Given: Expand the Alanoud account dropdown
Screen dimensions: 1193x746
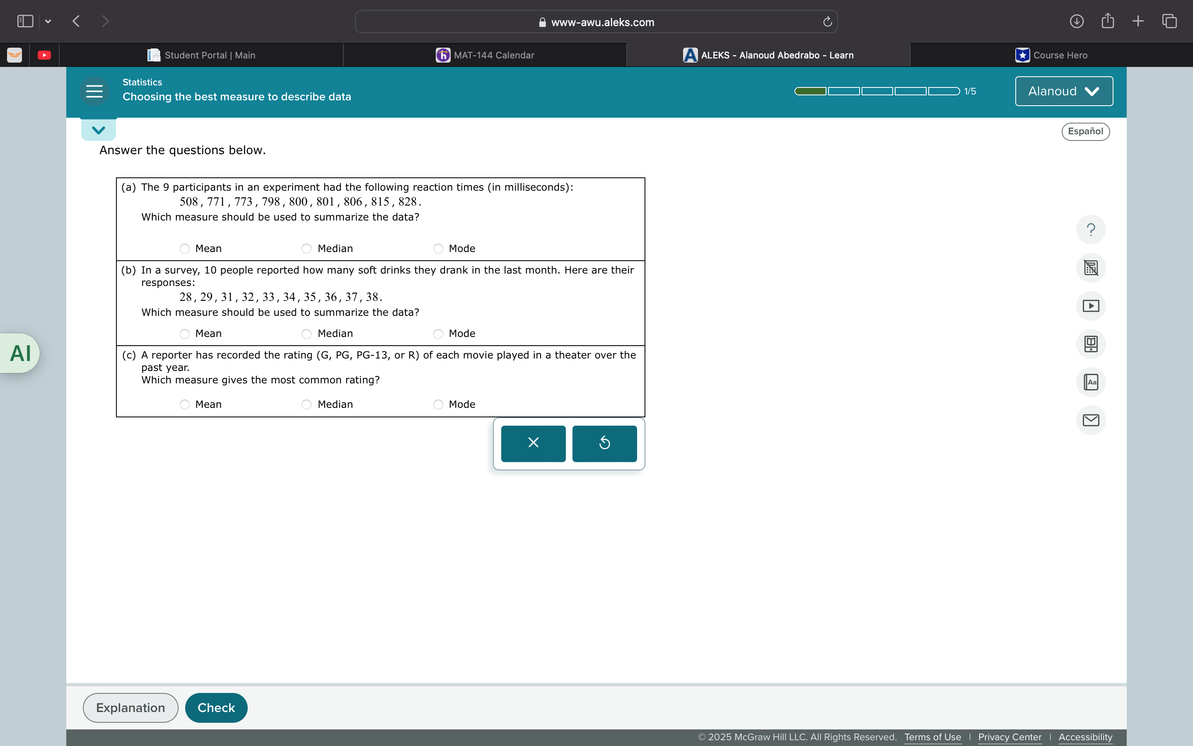Looking at the screenshot, I should (x=1064, y=91).
